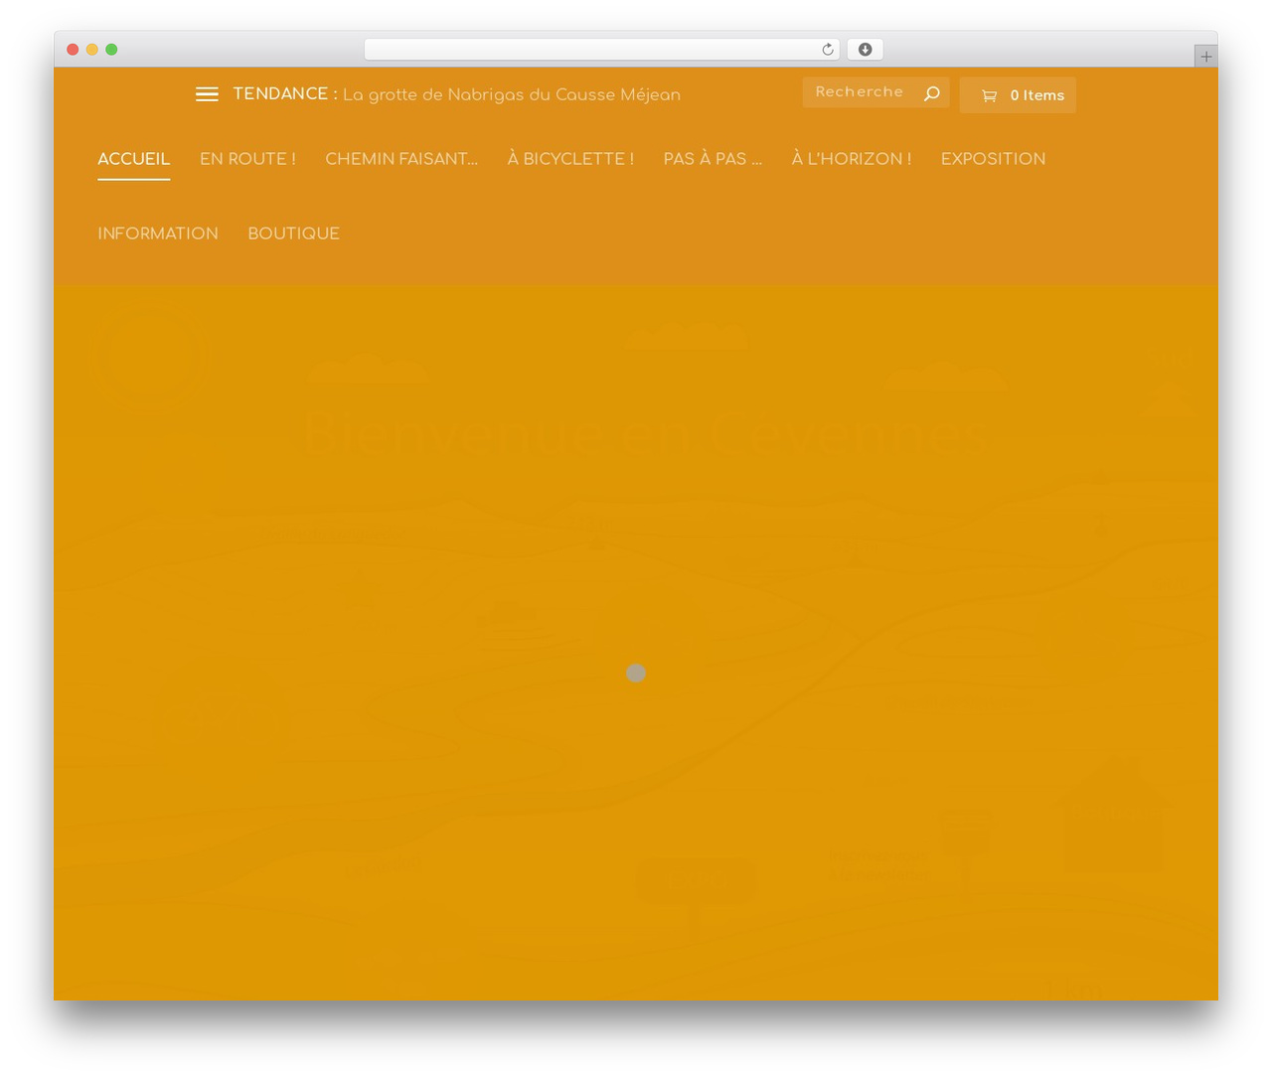Open a new tab with plus button
The height and width of the screenshot is (1077, 1272).
click(1205, 57)
